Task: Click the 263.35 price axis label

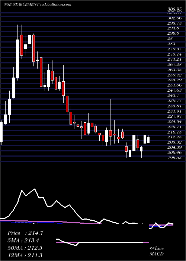Action: click(174, 70)
